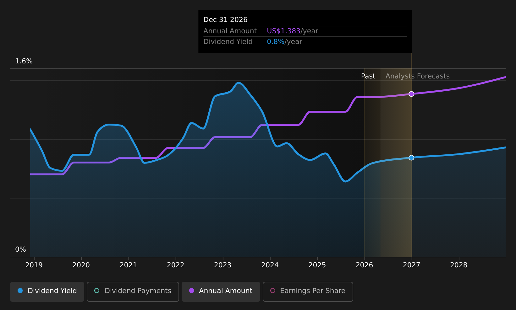
Task: Click the 'Dec 31 2026' tooltip date
Action: (225, 20)
